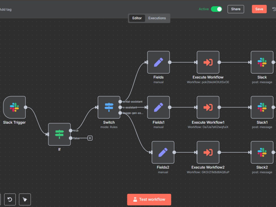Click the Execute Workflow1 output connector
This screenshot has width=276, height=207.
coord(219,107)
